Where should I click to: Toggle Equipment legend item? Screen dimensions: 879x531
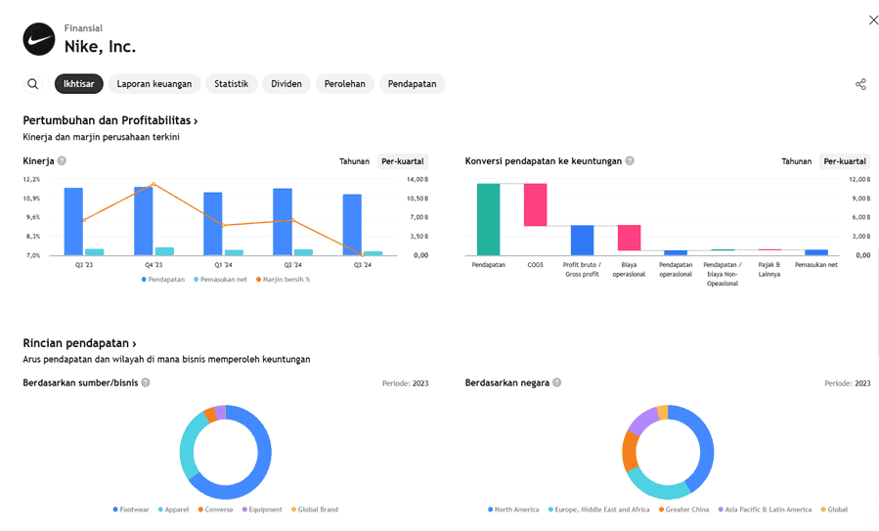tap(262, 509)
